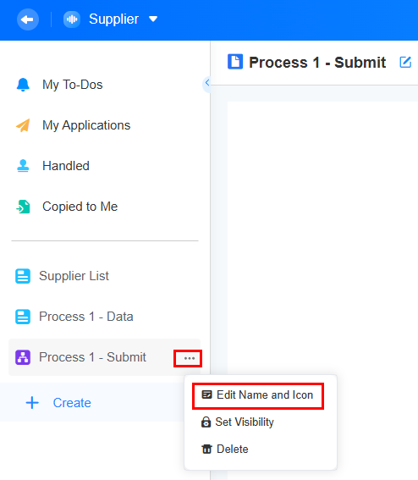418x480 pixels.
Task: Click the Copied to Me document icon
Action: tap(23, 207)
